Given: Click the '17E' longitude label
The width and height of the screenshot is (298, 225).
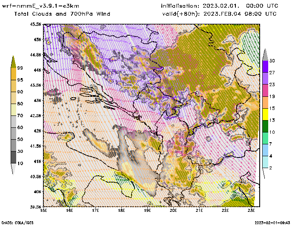Looking at the screenshot, I should (x=96, y=211).
